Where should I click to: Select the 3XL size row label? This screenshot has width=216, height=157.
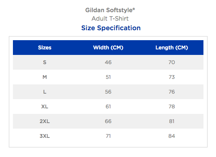[x=45, y=136]
